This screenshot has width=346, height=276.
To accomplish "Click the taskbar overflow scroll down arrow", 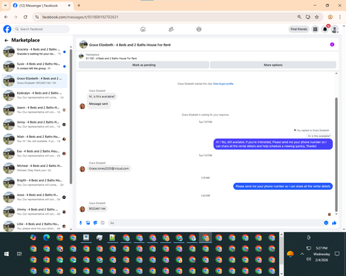I will 281,274.
